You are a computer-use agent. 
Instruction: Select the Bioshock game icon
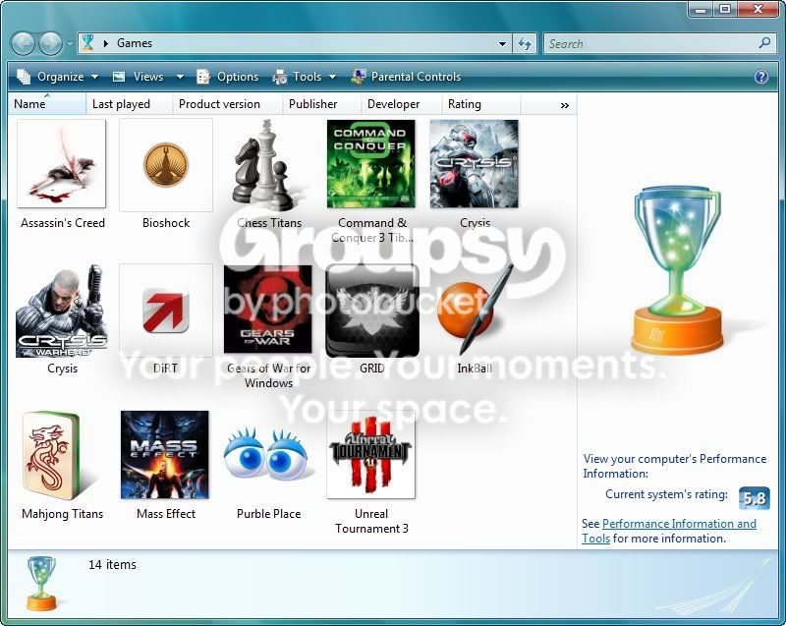point(166,165)
